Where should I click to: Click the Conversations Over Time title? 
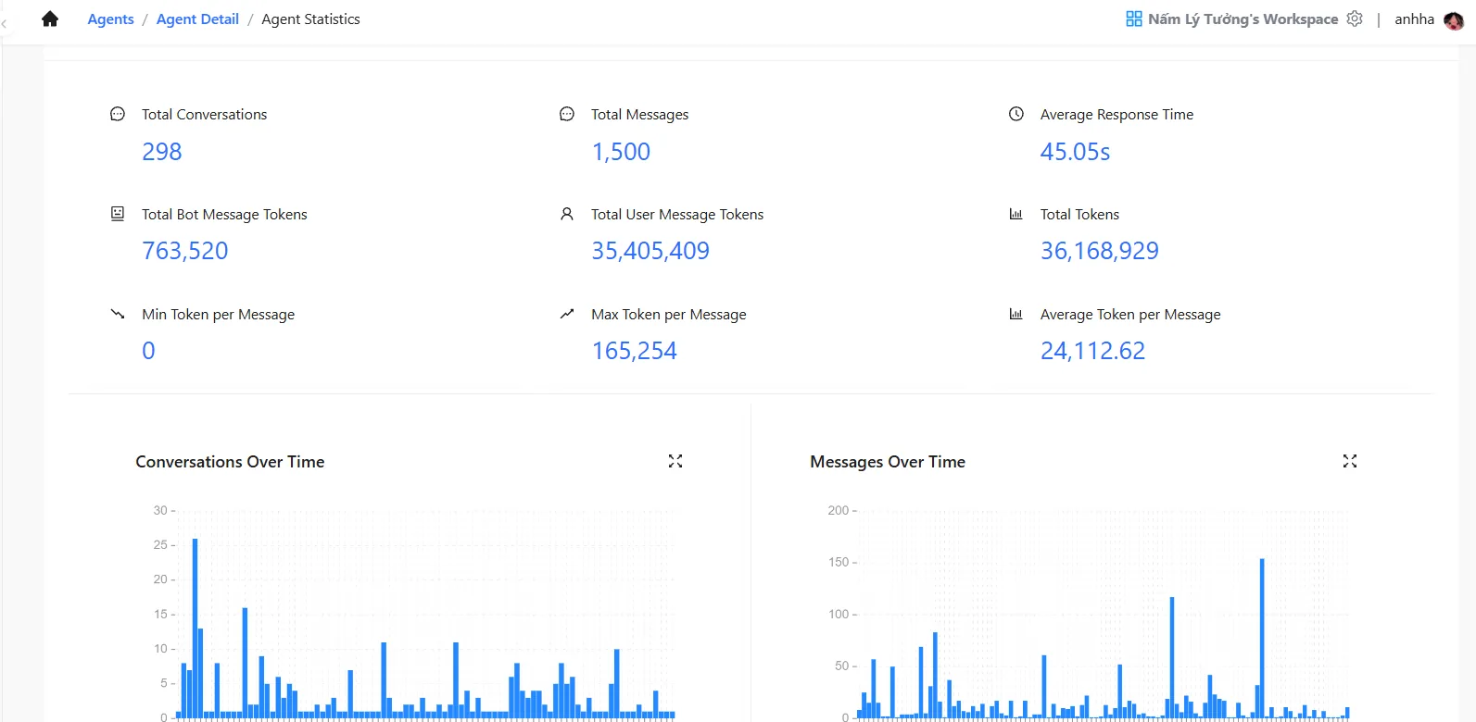pyautogui.click(x=230, y=462)
